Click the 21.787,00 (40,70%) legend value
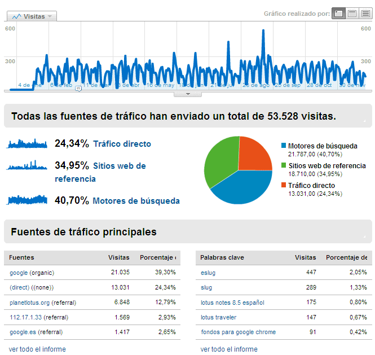The image size is (375, 355). click(x=315, y=154)
